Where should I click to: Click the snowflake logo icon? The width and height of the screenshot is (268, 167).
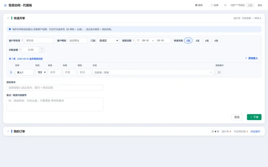point(5,5)
